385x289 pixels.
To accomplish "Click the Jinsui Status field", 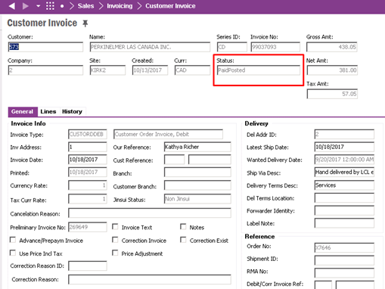I will tap(197, 199).
